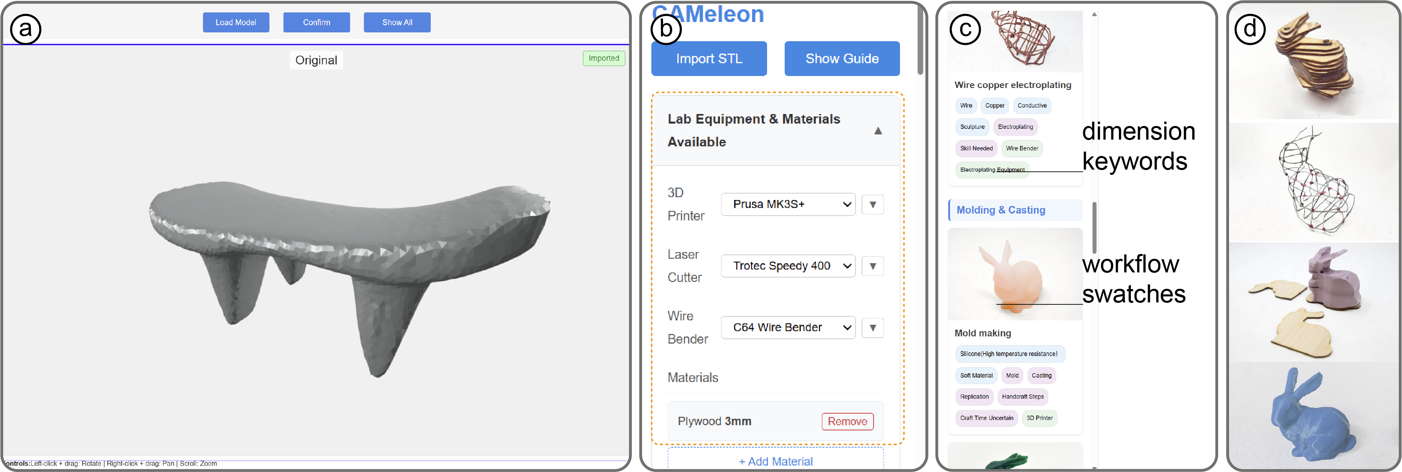
Task: Expand Laser Cutter details arrow
Action: (872, 266)
